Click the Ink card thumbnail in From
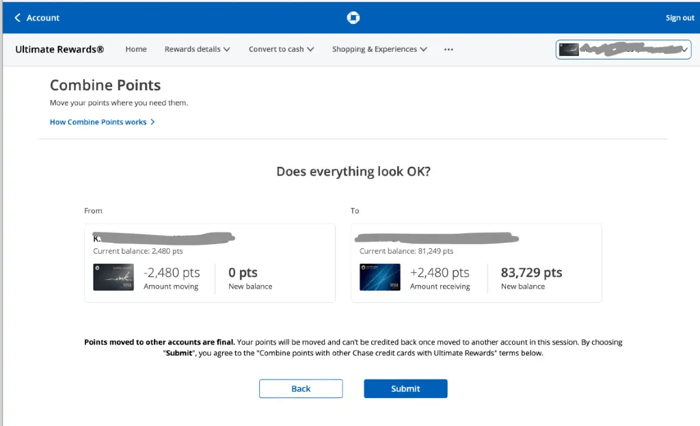Image resolution: width=700 pixels, height=426 pixels. point(113,278)
